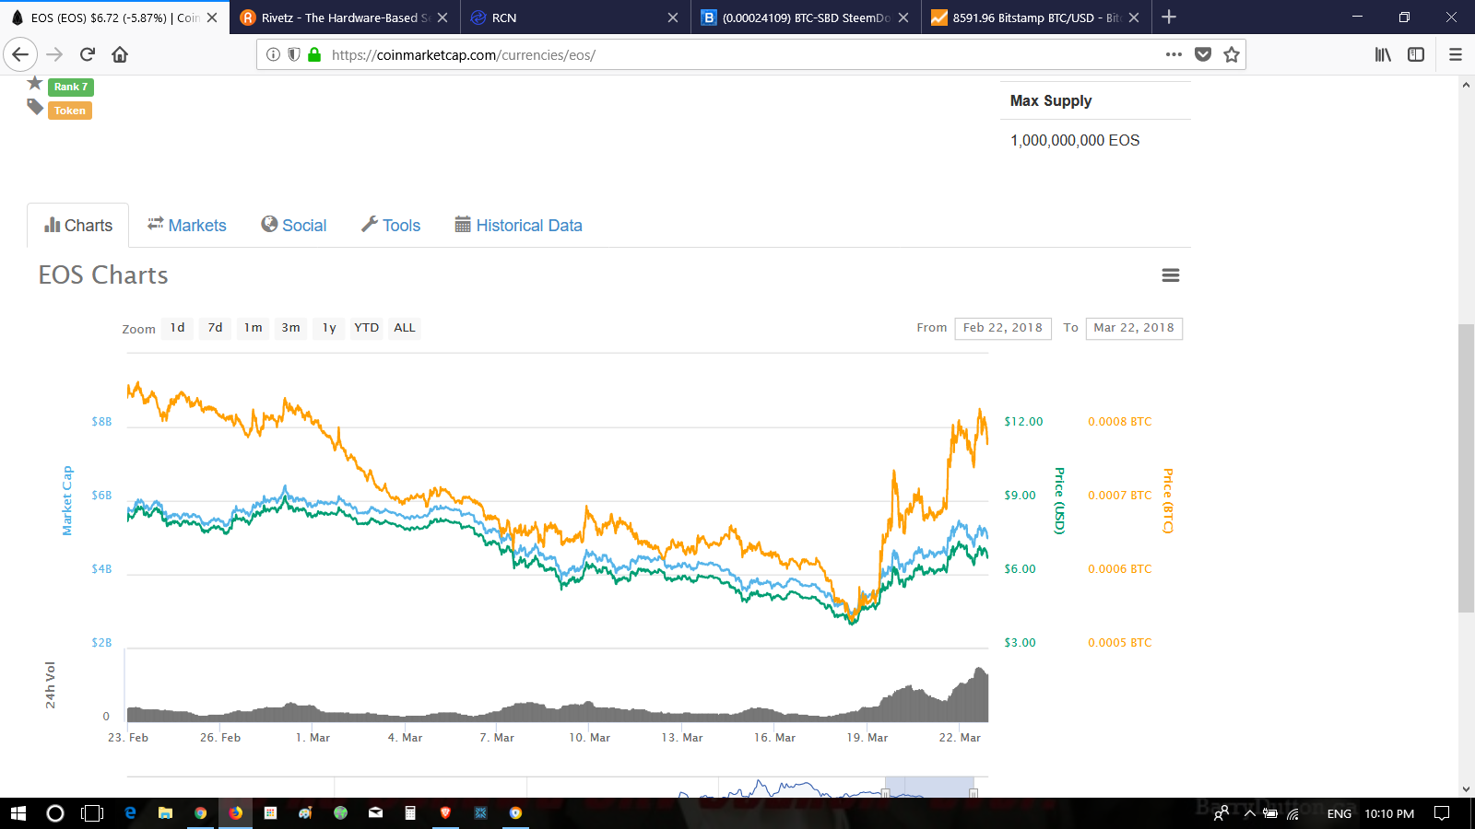Screen dimensions: 1475x829
Task: Select the Charts tab
Action: click(78, 226)
